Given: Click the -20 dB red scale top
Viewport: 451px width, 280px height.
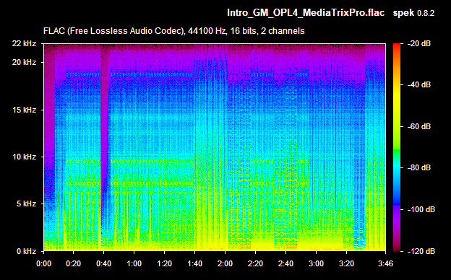Looking at the screenshot, I should [419, 43].
